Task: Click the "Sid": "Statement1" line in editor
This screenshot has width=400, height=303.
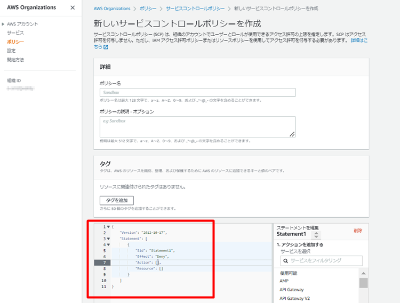Action: [x=155, y=251]
